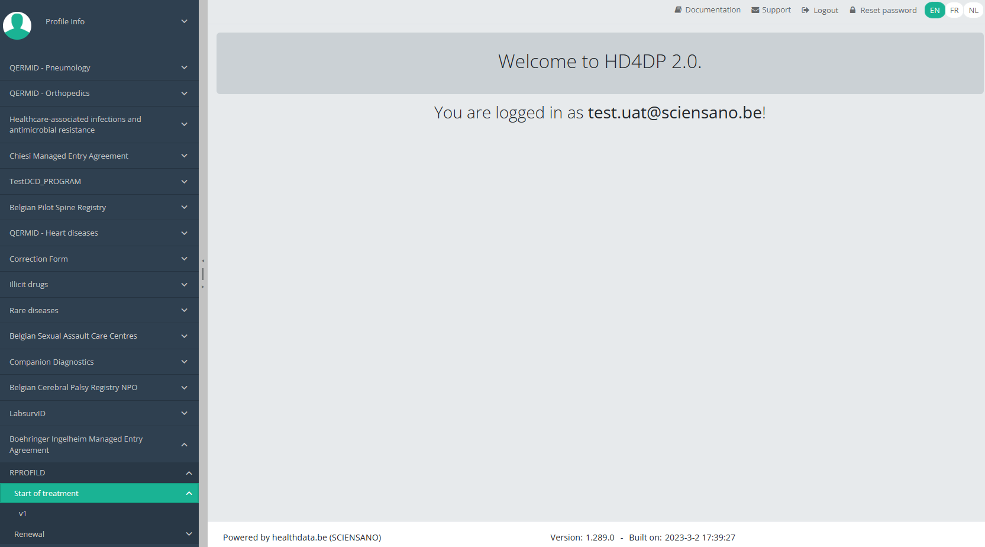Expand the Illicit drugs chevron
Image resolution: width=985 pixels, height=547 pixels.
click(x=184, y=285)
